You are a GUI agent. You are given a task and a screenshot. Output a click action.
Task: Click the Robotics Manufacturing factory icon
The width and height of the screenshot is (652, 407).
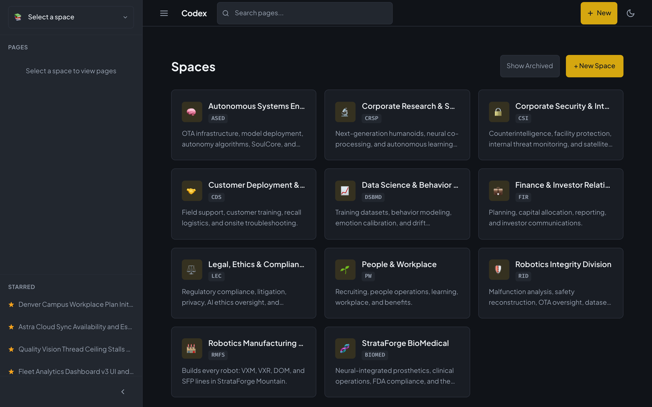(x=192, y=348)
